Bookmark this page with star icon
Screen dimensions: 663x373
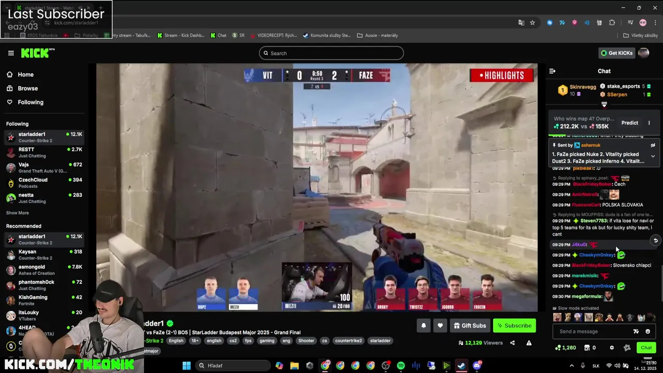tap(532, 23)
